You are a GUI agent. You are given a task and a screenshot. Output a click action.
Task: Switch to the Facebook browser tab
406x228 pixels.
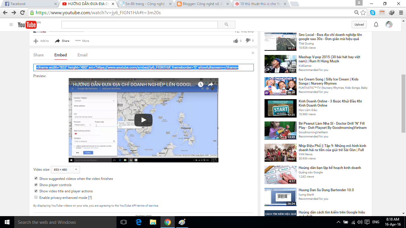[30, 4]
